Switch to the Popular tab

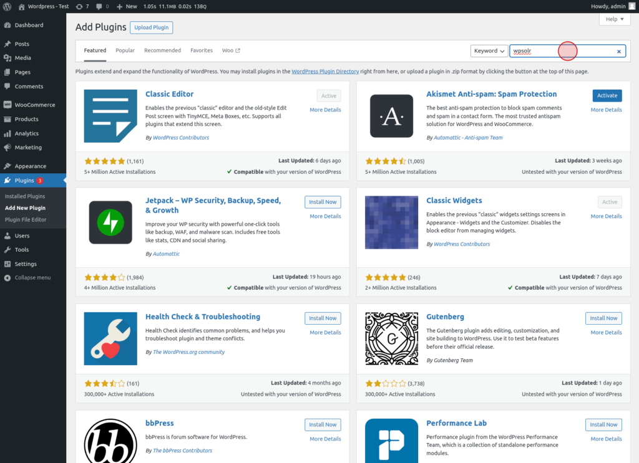pos(125,50)
